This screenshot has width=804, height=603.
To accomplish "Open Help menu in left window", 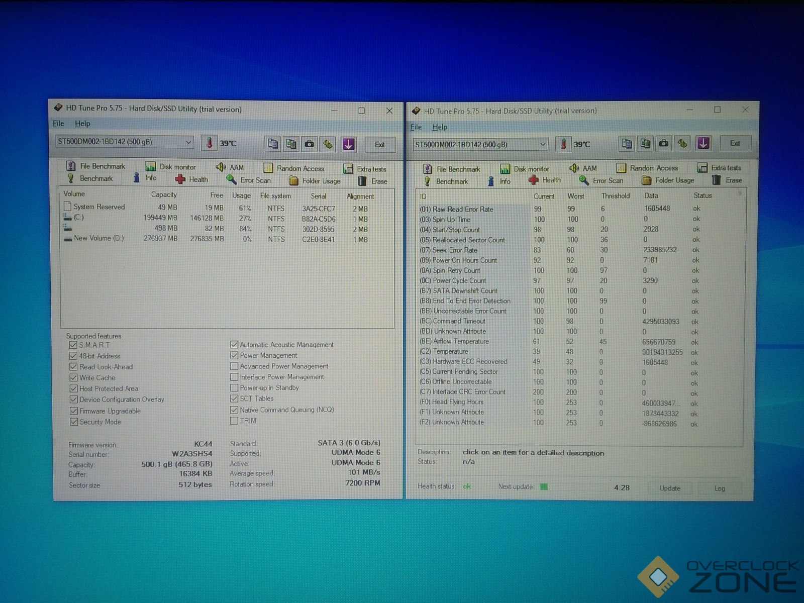I will point(82,124).
